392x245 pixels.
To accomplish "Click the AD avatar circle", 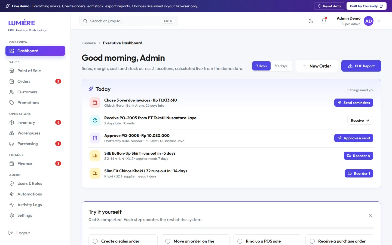I will (x=369, y=21).
